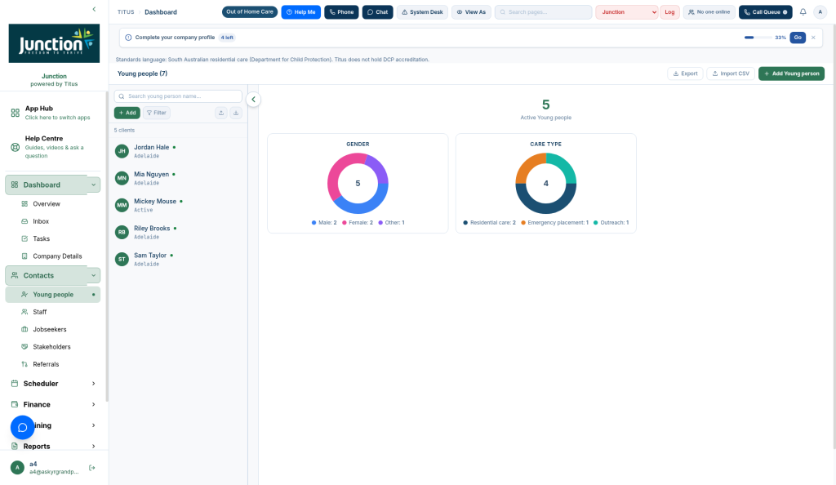
Task: Select Jordan Hale's JH avatar
Action: (122, 151)
